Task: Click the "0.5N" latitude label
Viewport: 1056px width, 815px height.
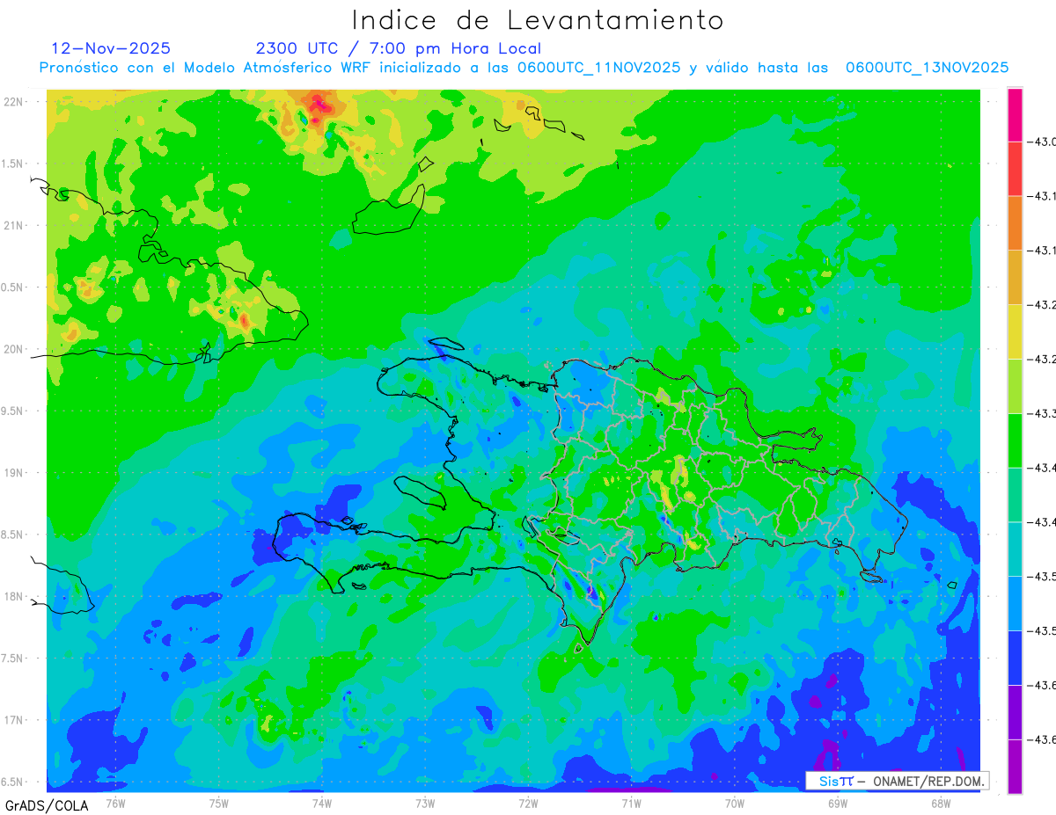Action: point(12,287)
